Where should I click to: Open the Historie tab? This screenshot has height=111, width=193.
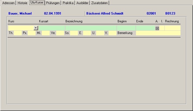coord(22,3)
